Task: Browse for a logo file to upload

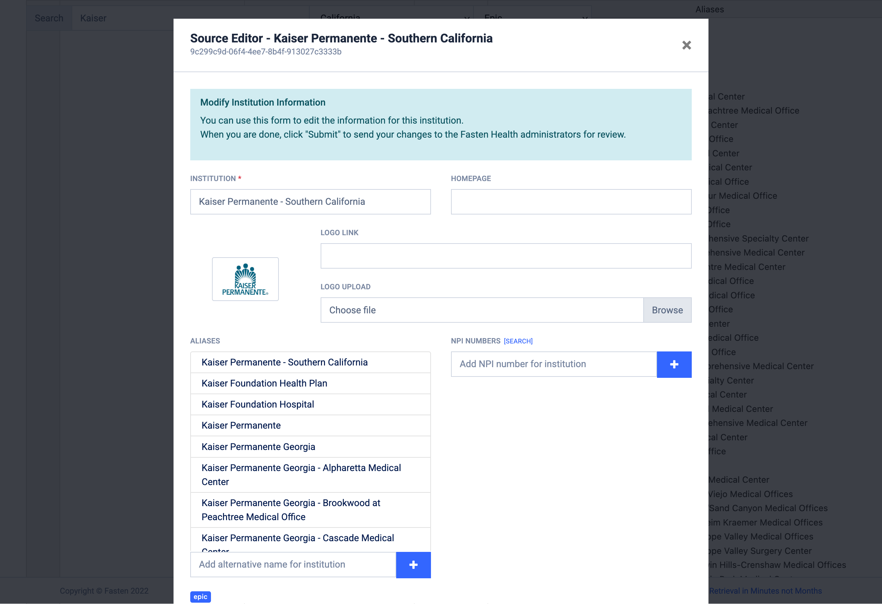Action: (x=667, y=310)
